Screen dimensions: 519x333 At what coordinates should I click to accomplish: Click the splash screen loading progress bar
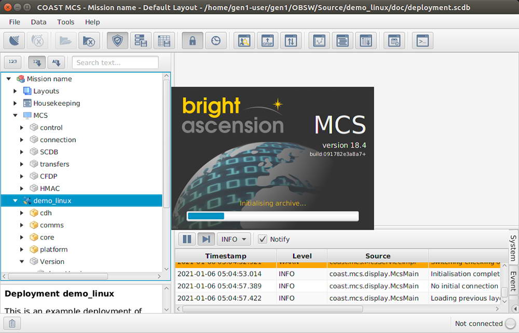pyautogui.click(x=272, y=216)
